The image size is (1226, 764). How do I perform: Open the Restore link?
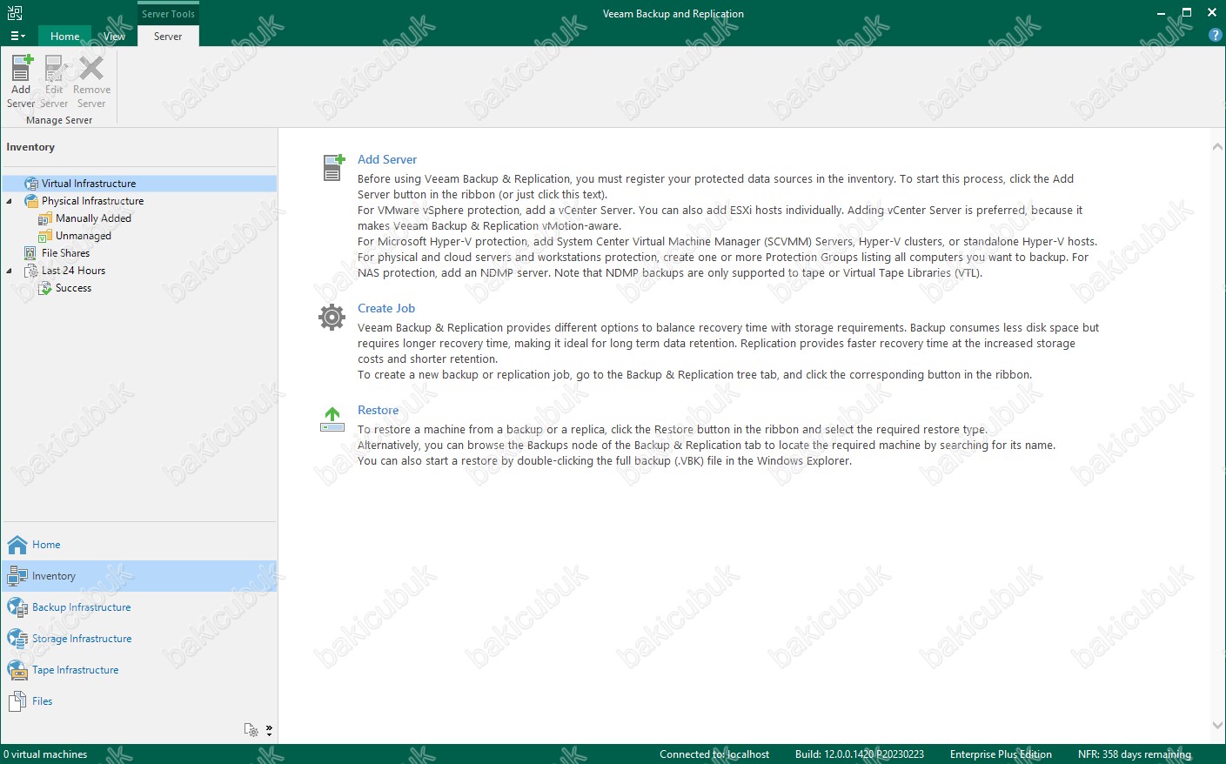[x=378, y=410]
